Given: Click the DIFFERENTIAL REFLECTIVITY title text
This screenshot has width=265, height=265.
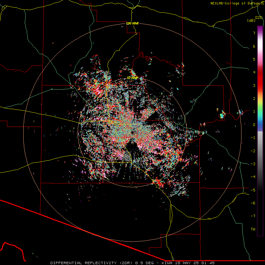Looking at the screenshot, I should pyautogui.click(x=84, y=263).
